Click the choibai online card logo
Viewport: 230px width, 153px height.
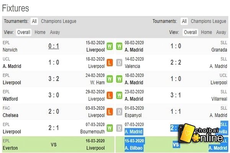(201, 133)
